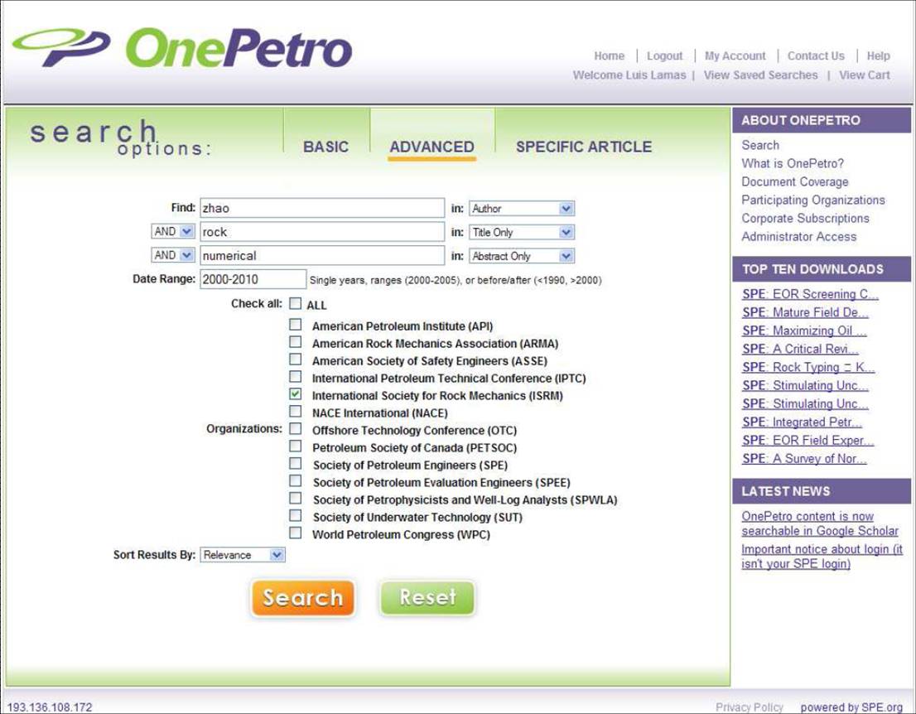This screenshot has height=714, width=916.
Task: Open Important notice about login news
Action: pyautogui.click(x=822, y=557)
